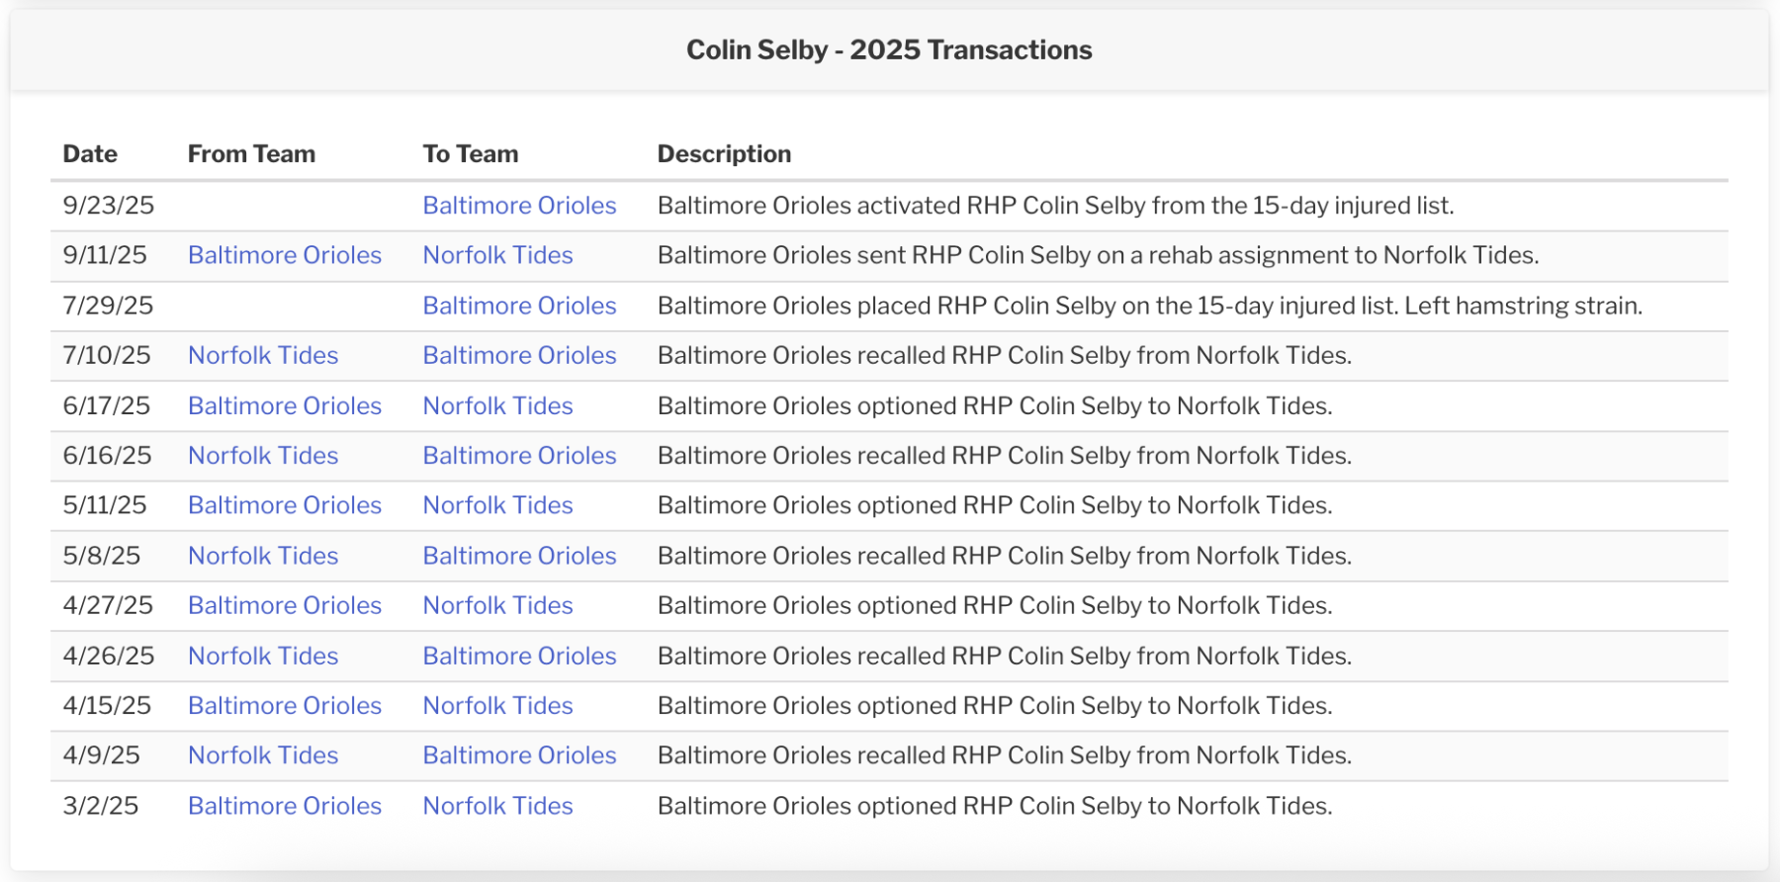This screenshot has width=1780, height=882.
Task: Select Baltimore Orioles To Team on 4/9/25
Action: [519, 755]
